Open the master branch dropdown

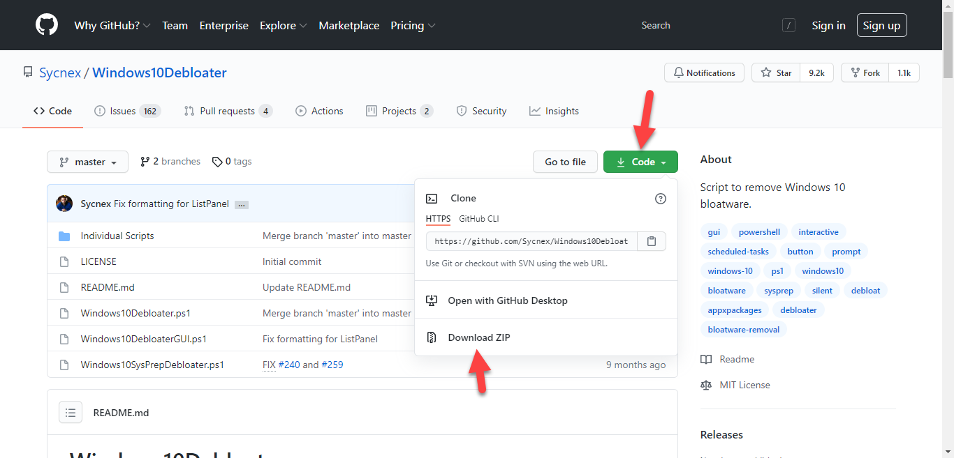(x=87, y=162)
